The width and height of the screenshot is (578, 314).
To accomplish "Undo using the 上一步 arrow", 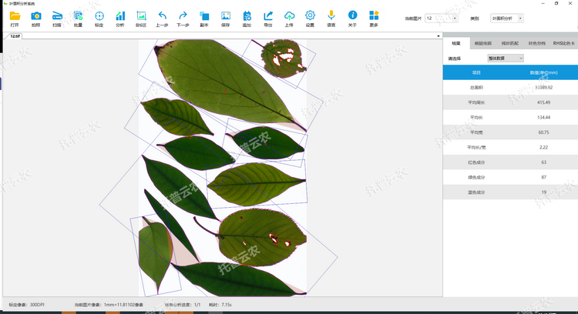I will pos(162,16).
